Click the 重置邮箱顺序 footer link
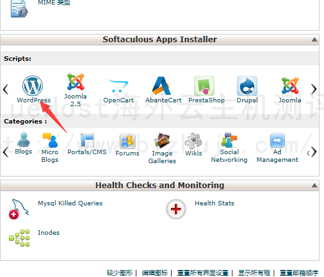The image size is (324, 277). coord(299,273)
